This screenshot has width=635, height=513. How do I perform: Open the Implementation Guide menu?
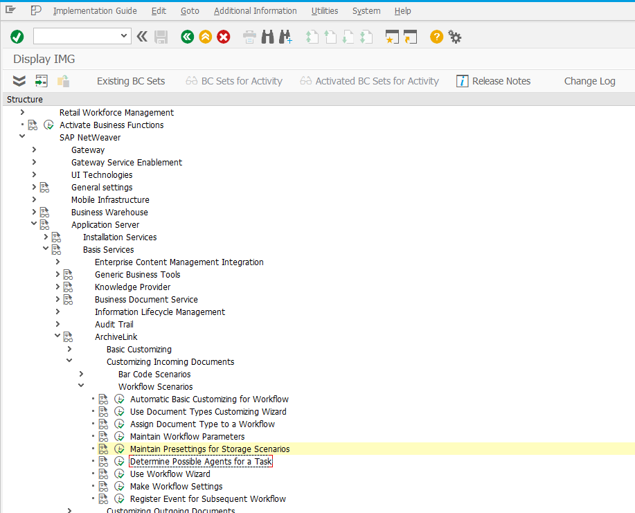[95, 11]
